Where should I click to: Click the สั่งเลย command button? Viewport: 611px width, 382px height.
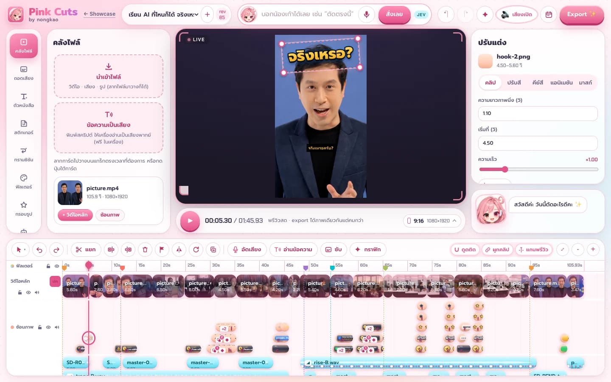point(394,14)
